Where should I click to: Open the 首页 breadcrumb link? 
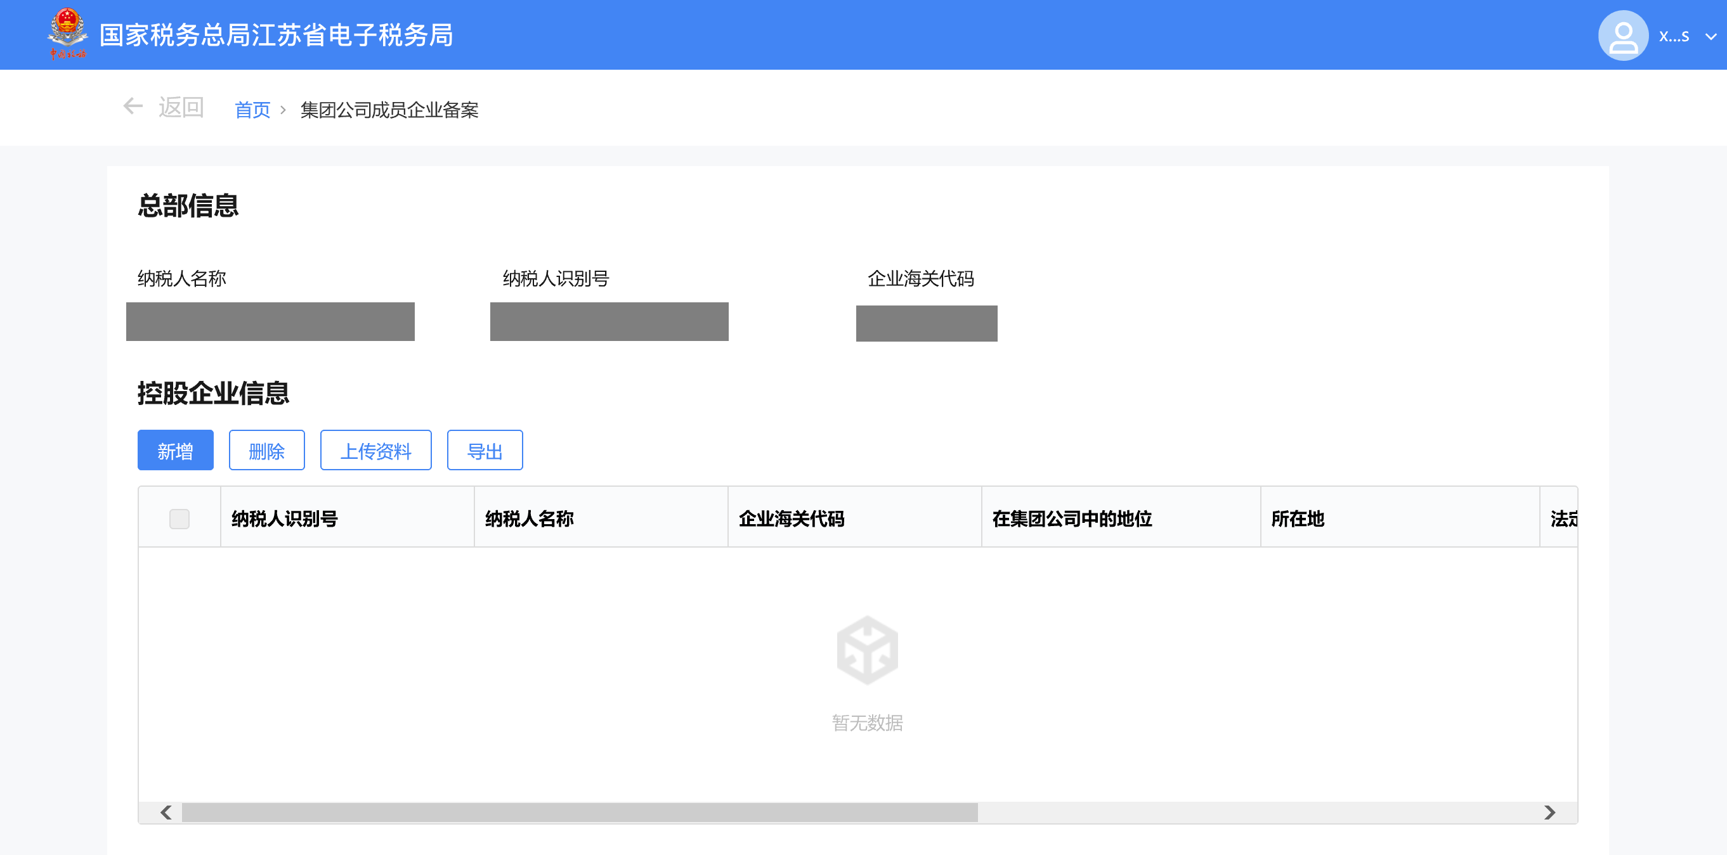pyautogui.click(x=252, y=110)
